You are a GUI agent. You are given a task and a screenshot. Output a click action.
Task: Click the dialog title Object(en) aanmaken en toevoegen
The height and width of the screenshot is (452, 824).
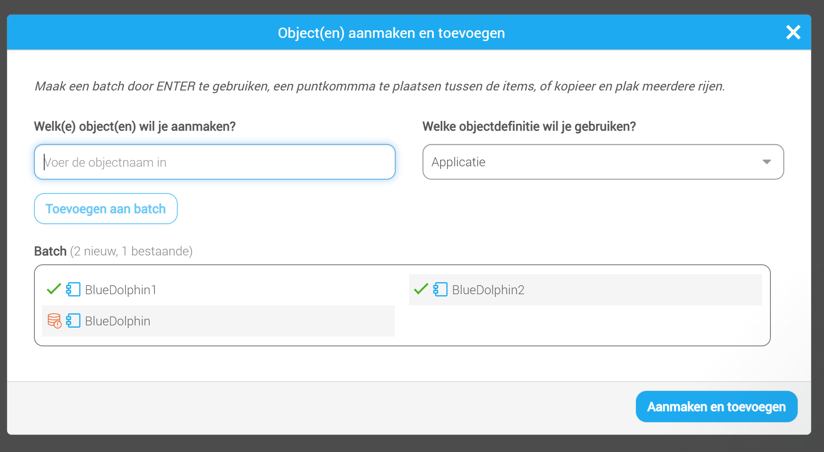tap(391, 33)
